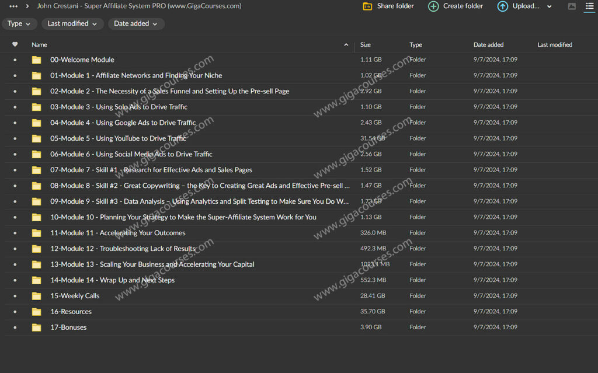598x373 pixels.
Task: Click the Share folder icon
Action: click(367, 6)
